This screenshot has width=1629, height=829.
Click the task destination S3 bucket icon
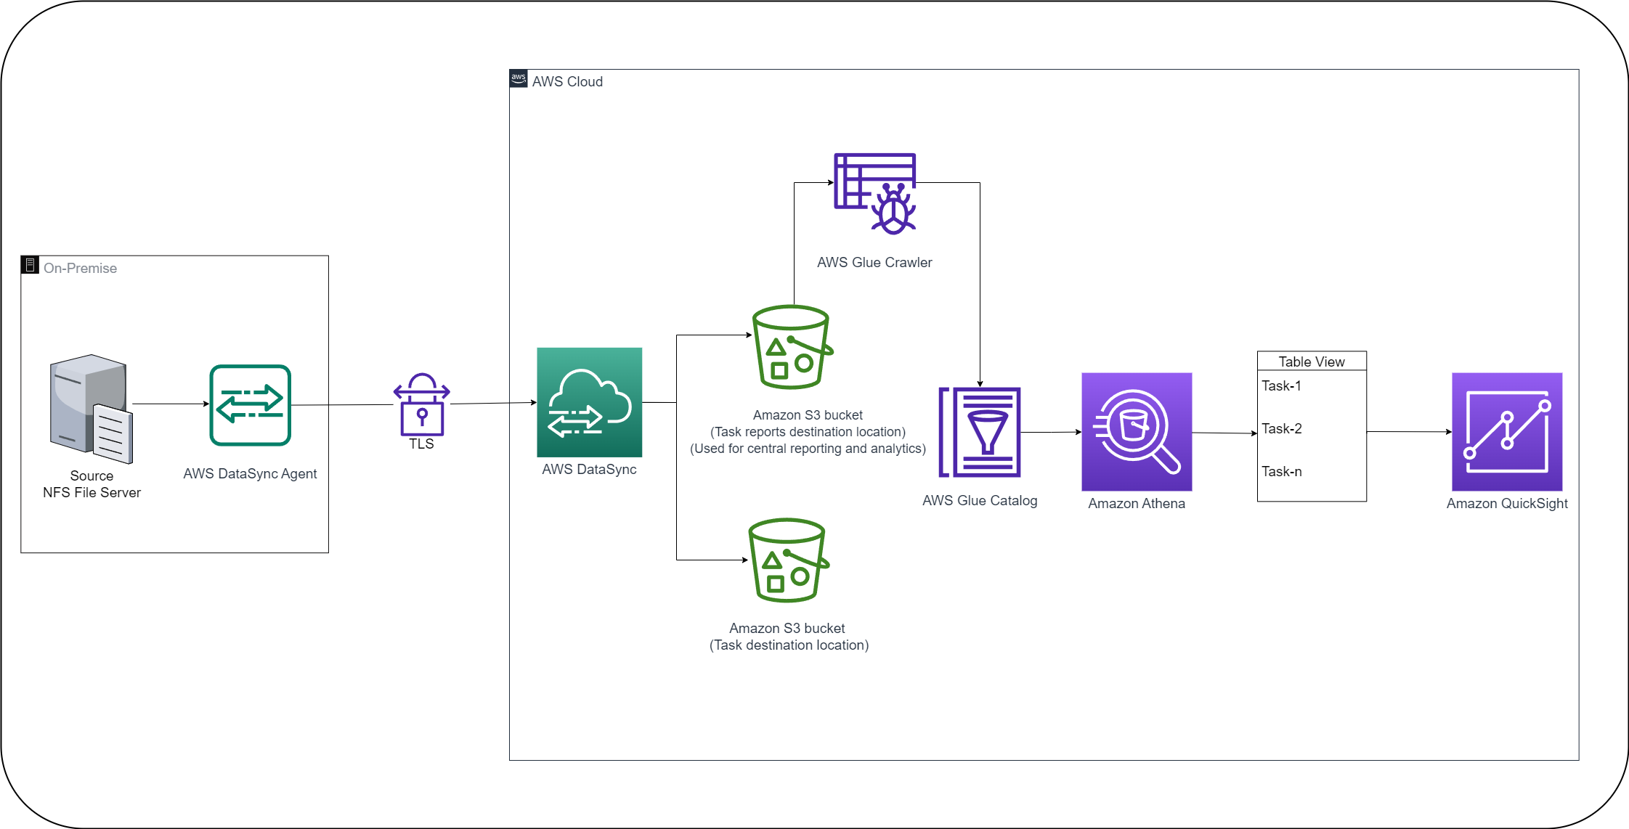[x=786, y=561]
